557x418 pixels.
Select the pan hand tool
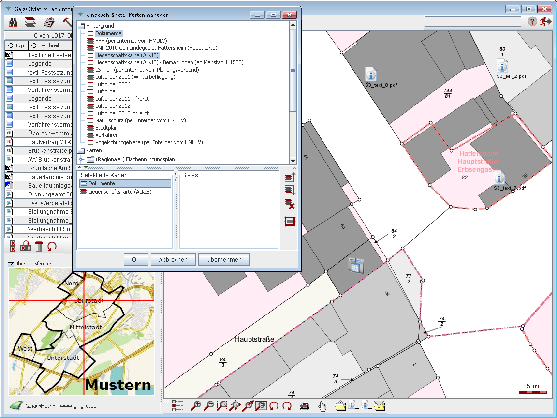(x=322, y=406)
